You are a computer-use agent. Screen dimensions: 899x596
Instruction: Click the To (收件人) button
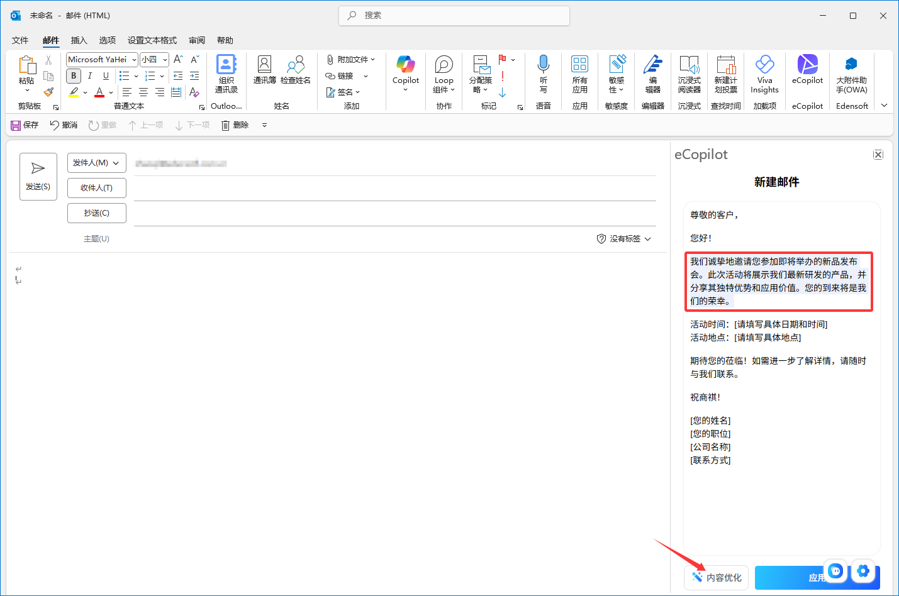click(x=96, y=188)
